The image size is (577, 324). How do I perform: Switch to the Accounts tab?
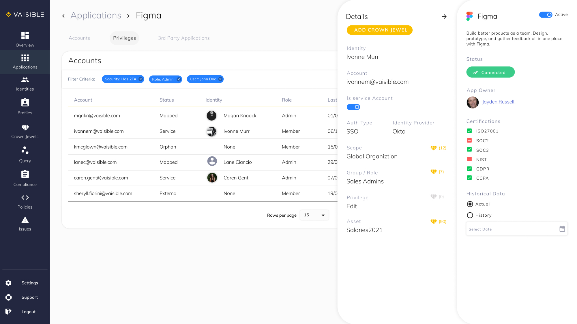79,38
